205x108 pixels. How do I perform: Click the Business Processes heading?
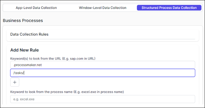[x=23, y=20]
